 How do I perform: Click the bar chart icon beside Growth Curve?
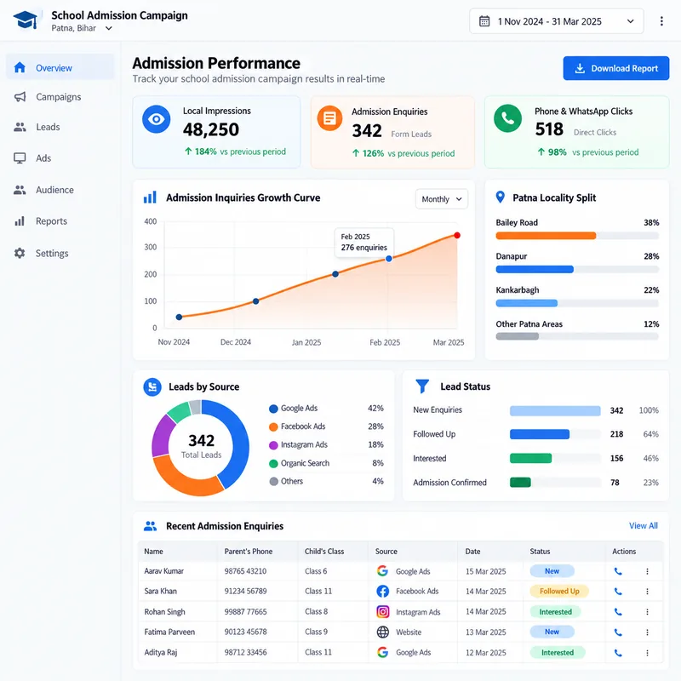point(150,197)
